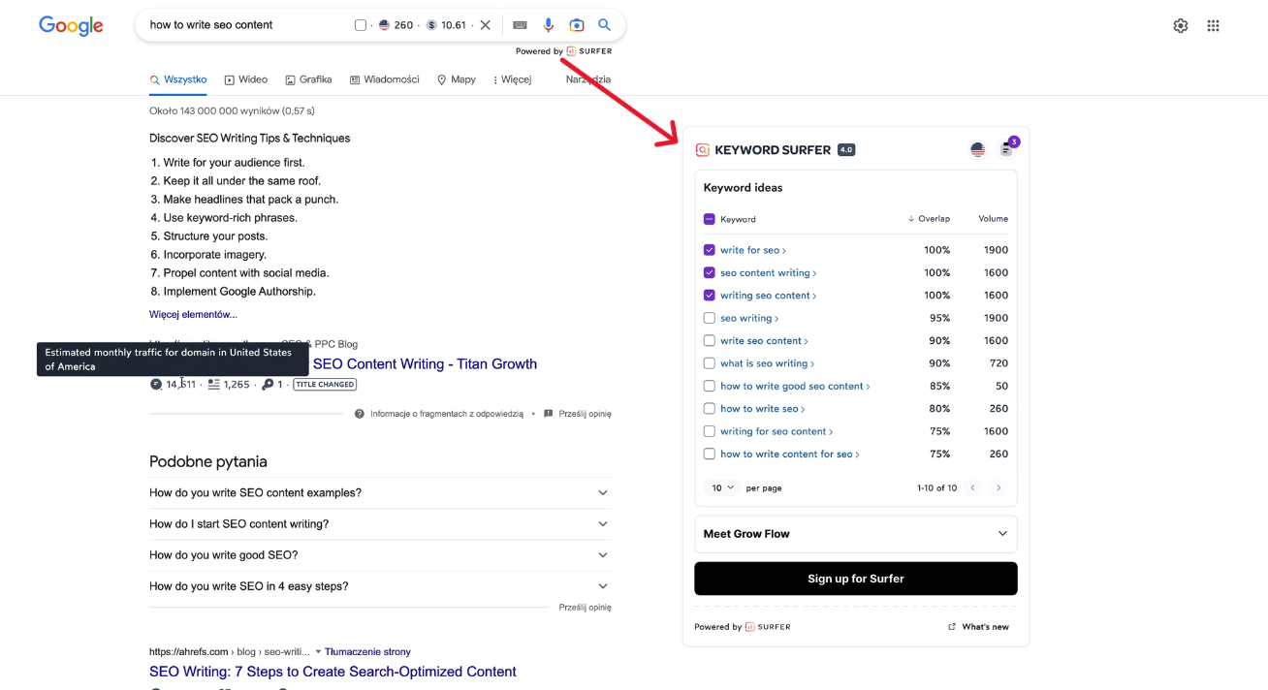Screen dimensions: 1268x690
Task: Click the What's new link
Action: [985, 627]
